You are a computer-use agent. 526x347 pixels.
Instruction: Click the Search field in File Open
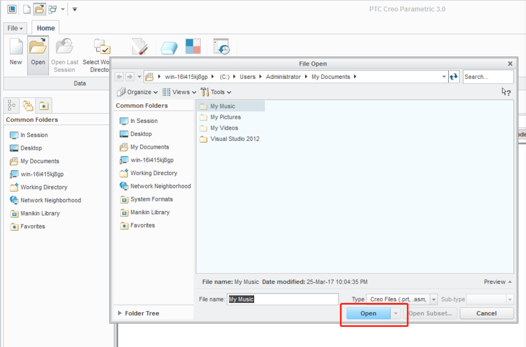pyautogui.click(x=488, y=76)
